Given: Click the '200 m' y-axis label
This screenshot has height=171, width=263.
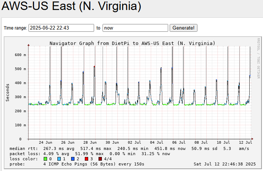Looking at the screenshot, I should click(20, 111).
